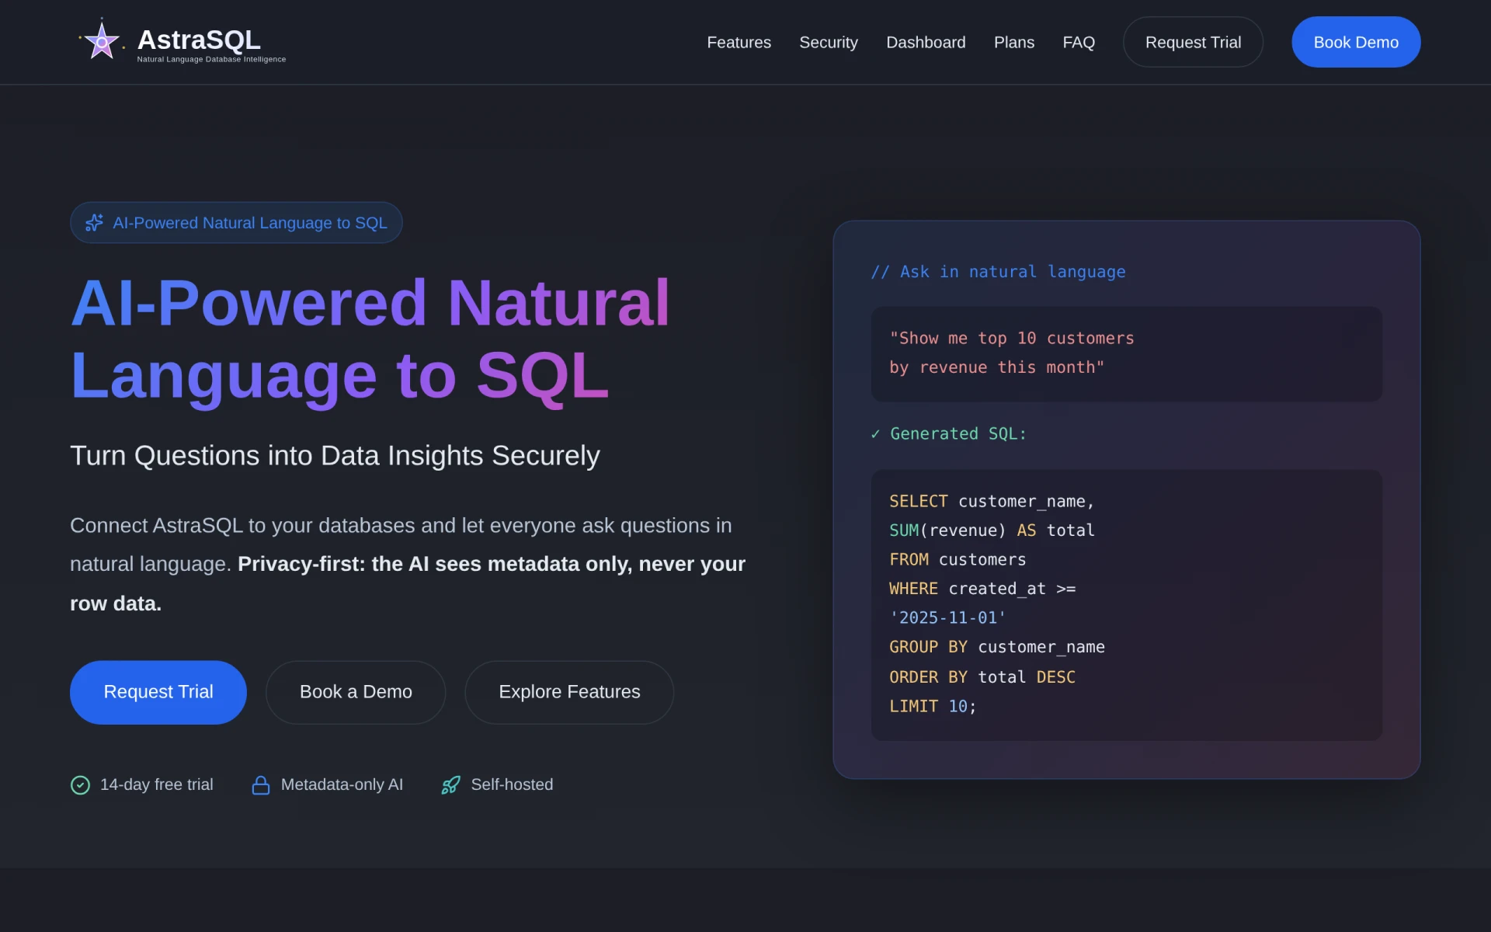This screenshot has width=1491, height=932.
Task: Click Request Trial in the header
Action: click(x=1193, y=42)
